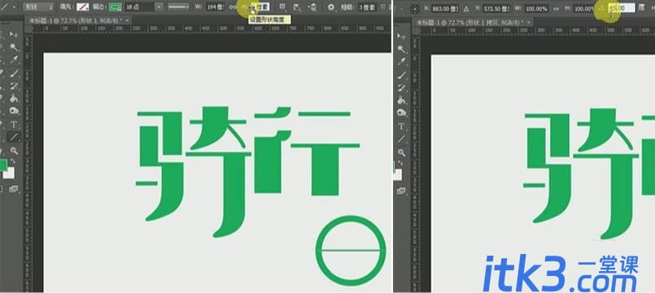Select the Dodge tool in right window
Viewport: 655px width, 293px height.
402,113
